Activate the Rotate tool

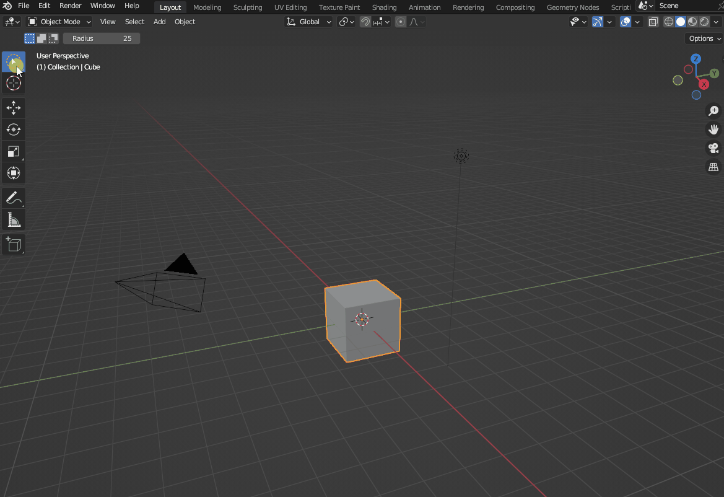coord(14,130)
